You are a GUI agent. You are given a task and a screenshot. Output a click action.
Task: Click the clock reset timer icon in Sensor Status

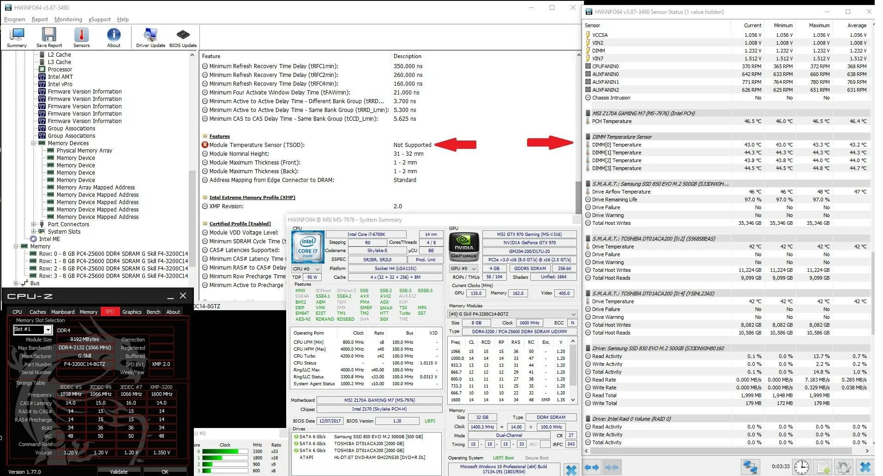pyautogui.click(x=802, y=467)
